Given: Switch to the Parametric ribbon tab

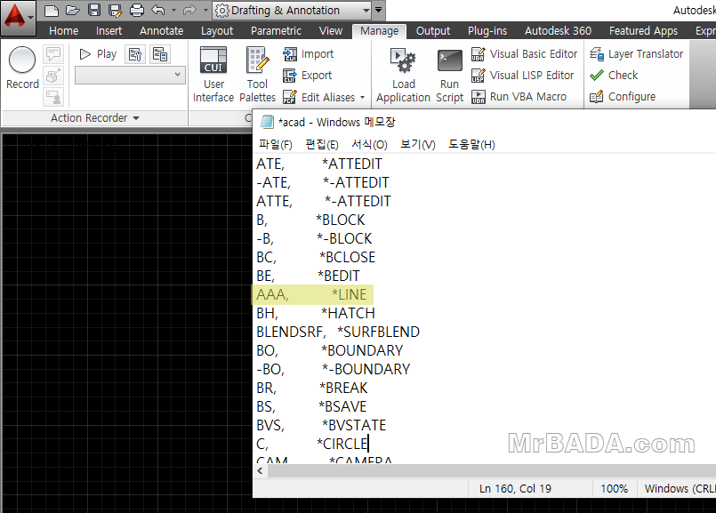Looking at the screenshot, I should click(276, 31).
